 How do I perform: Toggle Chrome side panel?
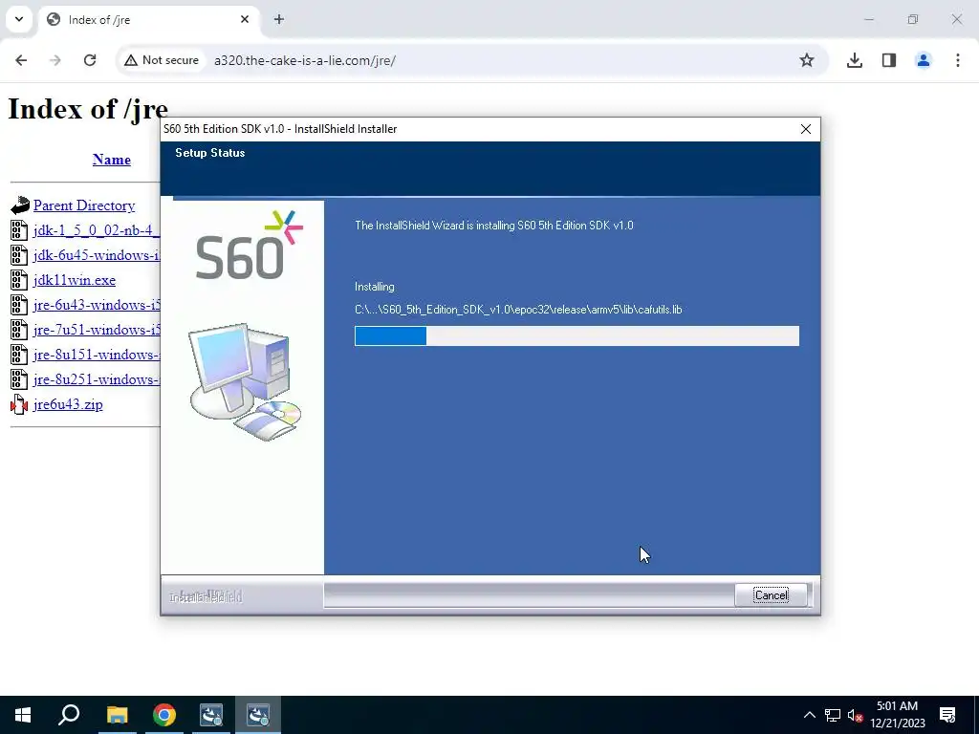(889, 60)
